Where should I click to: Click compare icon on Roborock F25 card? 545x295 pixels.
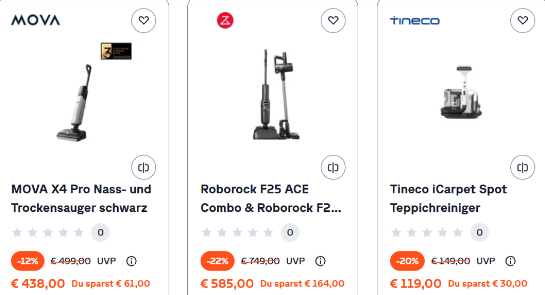pos(333,168)
